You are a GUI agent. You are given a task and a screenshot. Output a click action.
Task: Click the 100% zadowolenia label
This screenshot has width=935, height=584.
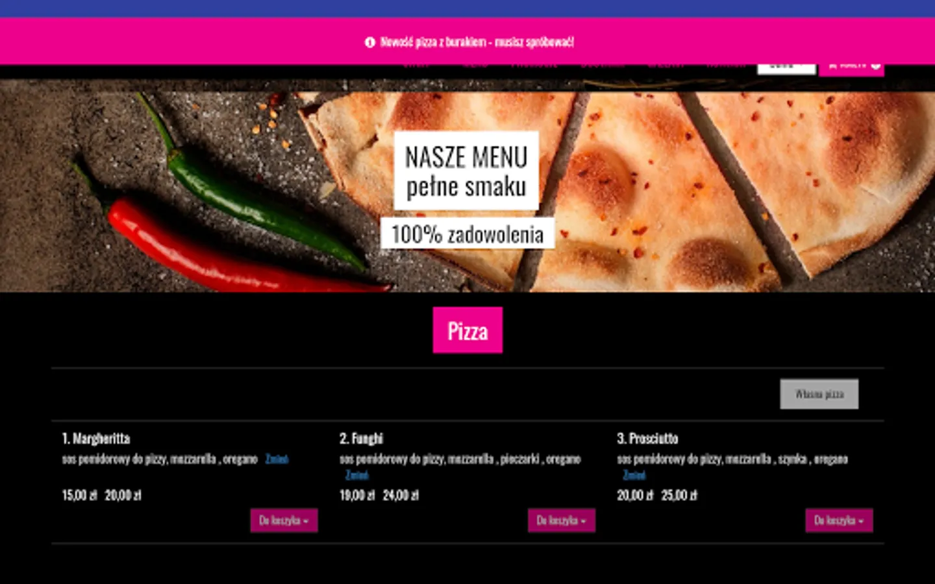467,234
